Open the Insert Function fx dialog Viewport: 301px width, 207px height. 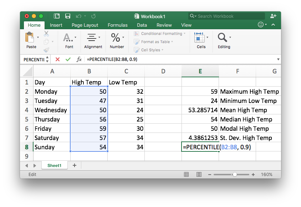click(x=79, y=59)
